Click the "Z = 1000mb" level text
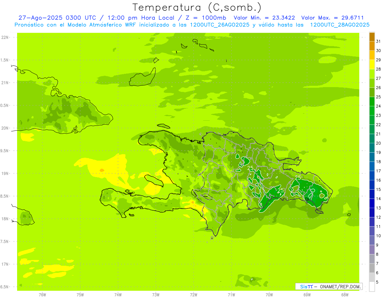The image size is (387, 299). click(x=206, y=18)
